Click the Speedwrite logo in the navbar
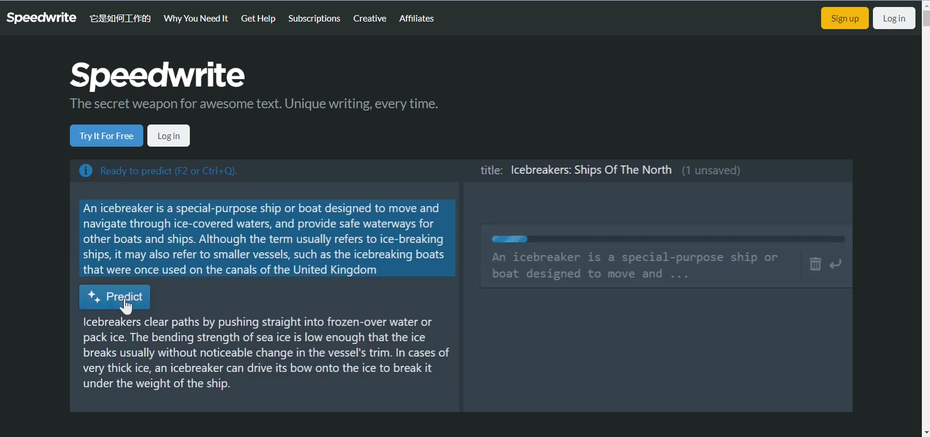This screenshot has width=930, height=437. point(41,18)
